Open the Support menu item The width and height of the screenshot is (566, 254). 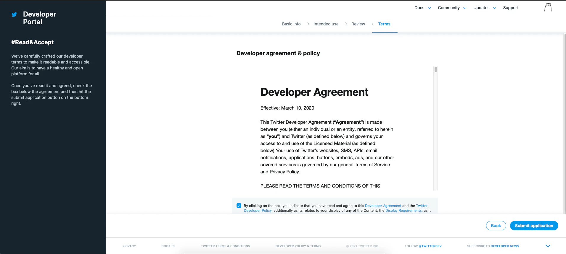coord(511,8)
